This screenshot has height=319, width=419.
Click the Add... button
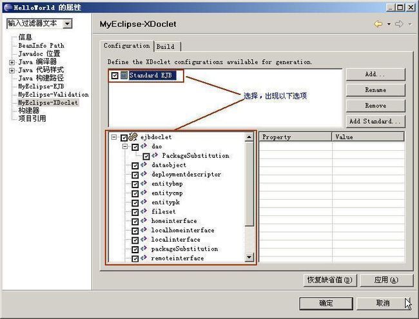[x=375, y=74]
